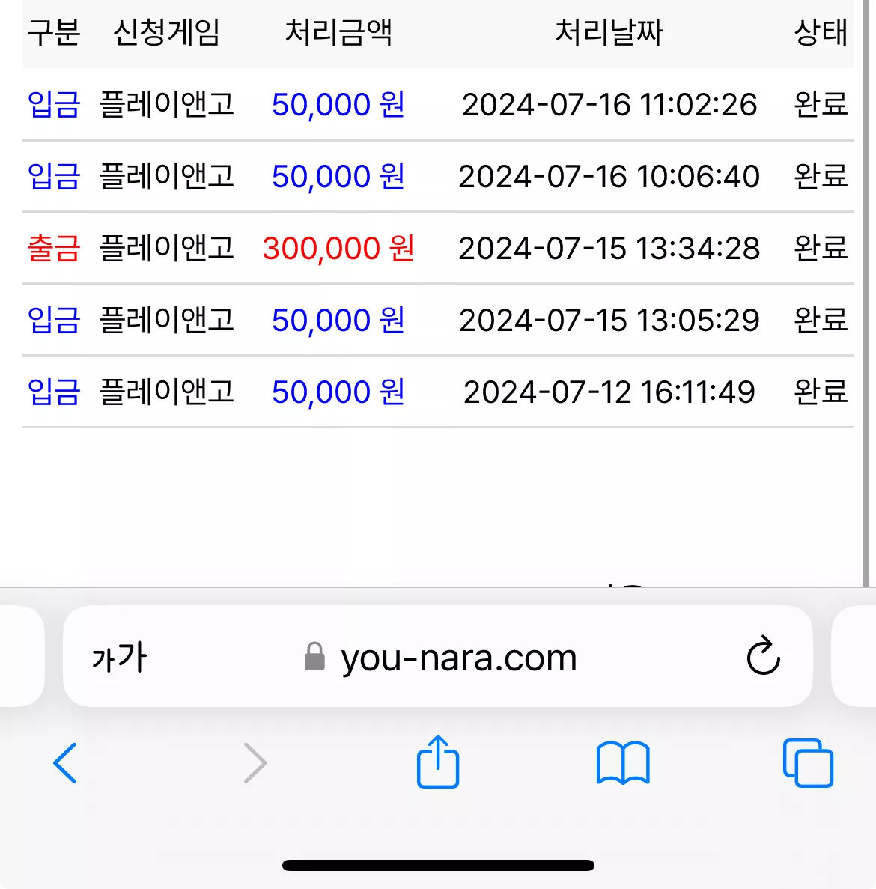Tap the Safari forward arrow
This screenshot has width=876, height=889.
coord(255,763)
